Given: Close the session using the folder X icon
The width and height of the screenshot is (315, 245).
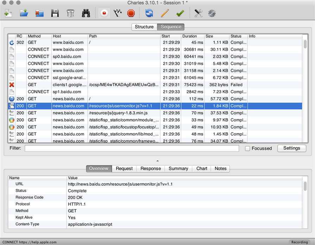Looking at the screenshot, I should tap(39, 13).
